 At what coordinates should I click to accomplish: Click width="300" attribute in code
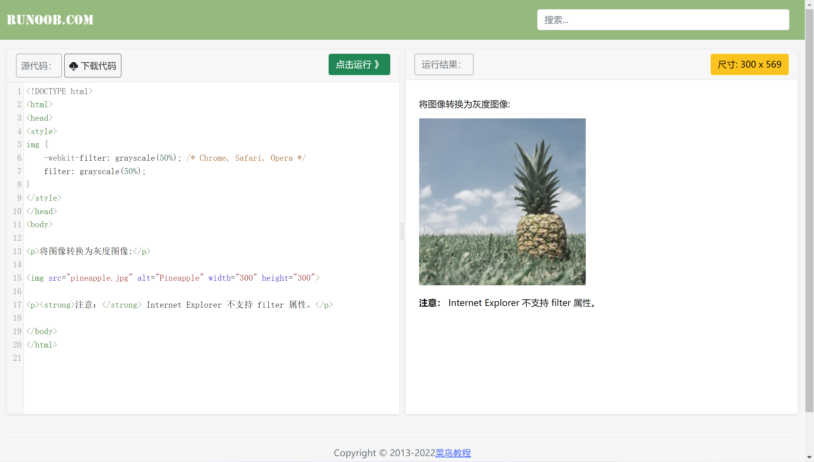(x=233, y=278)
